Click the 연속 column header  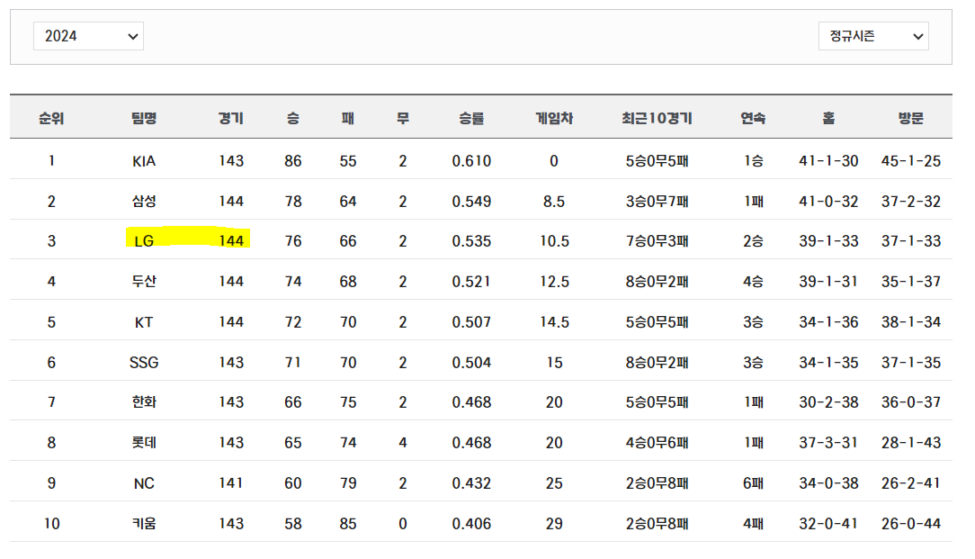point(753,118)
